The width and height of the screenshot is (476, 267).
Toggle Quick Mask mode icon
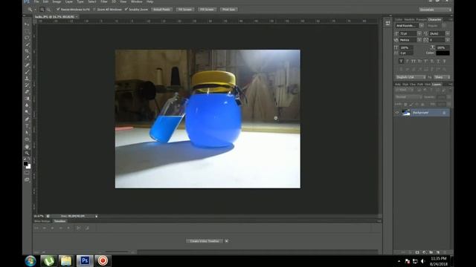pos(27,173)
